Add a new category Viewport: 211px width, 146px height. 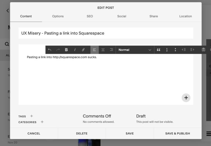pyautogui.click(x=42, y=122)
